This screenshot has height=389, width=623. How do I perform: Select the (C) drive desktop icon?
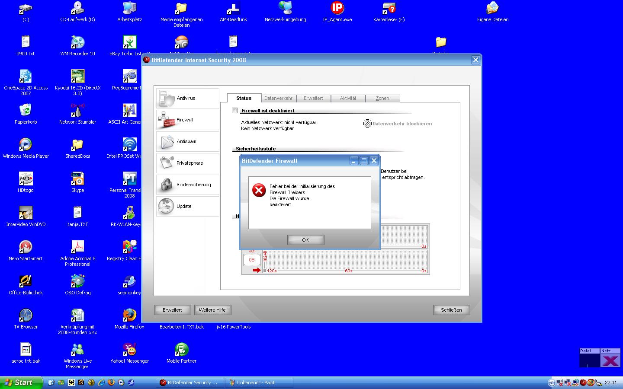point(26,12)
